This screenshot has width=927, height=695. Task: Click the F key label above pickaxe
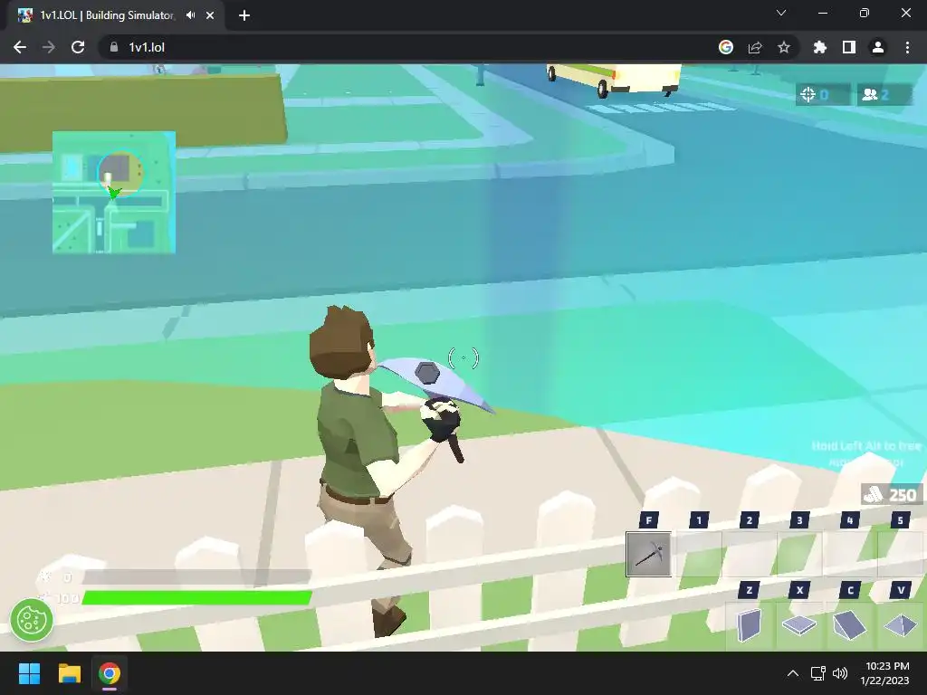[648, 520]
